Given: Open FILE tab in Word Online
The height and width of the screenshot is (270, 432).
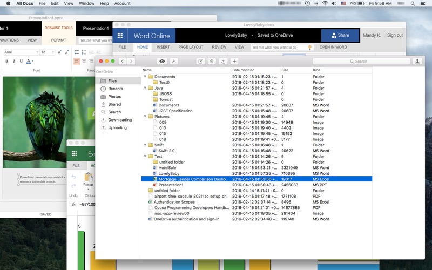Looking at the screenshot, I should point(123,47).
